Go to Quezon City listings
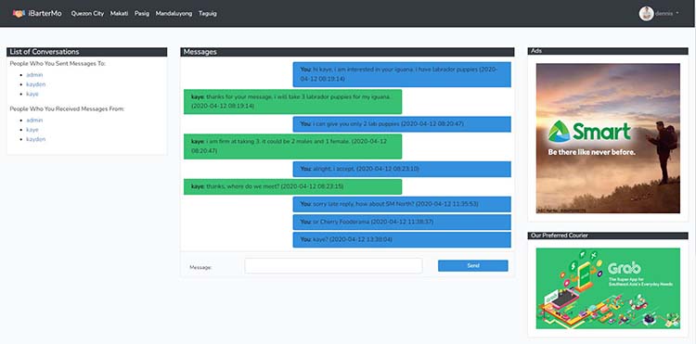This screenshot has height=344, width=696. [87, 14]
